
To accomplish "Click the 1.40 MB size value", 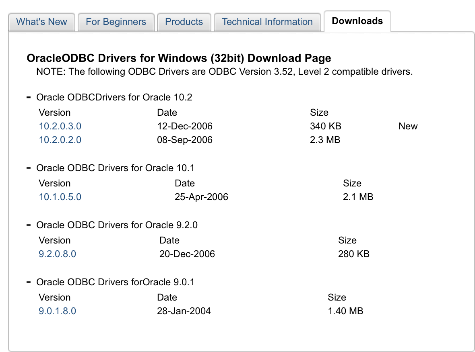I will pos(345,311).
